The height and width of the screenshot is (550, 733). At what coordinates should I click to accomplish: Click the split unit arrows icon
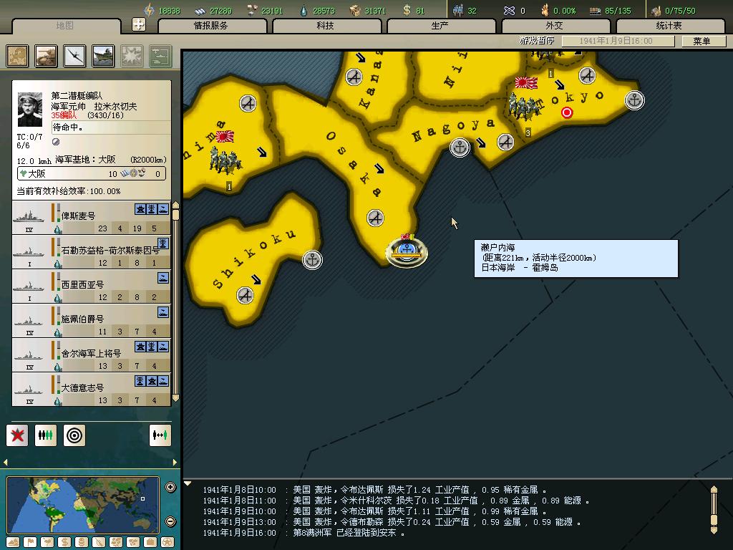[160, 435]
